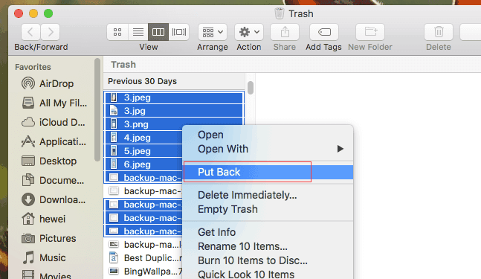Viewport: 481px width, 279px height.
Task: Select the cover flow view button
Action: pyautogui.click(x=179, y=32)
